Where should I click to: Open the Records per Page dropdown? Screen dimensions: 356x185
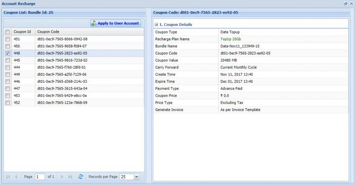[136, 177]
